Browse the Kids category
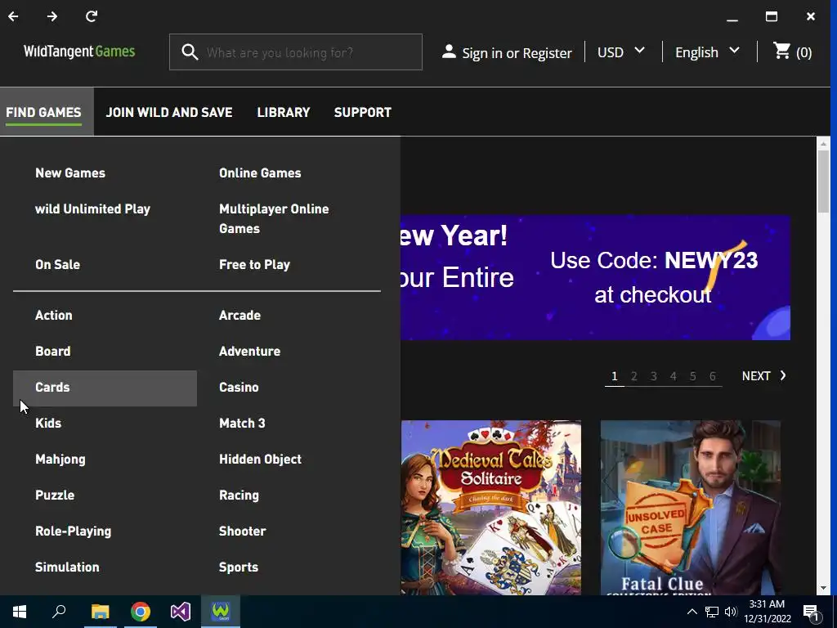 tap(48, 423)
